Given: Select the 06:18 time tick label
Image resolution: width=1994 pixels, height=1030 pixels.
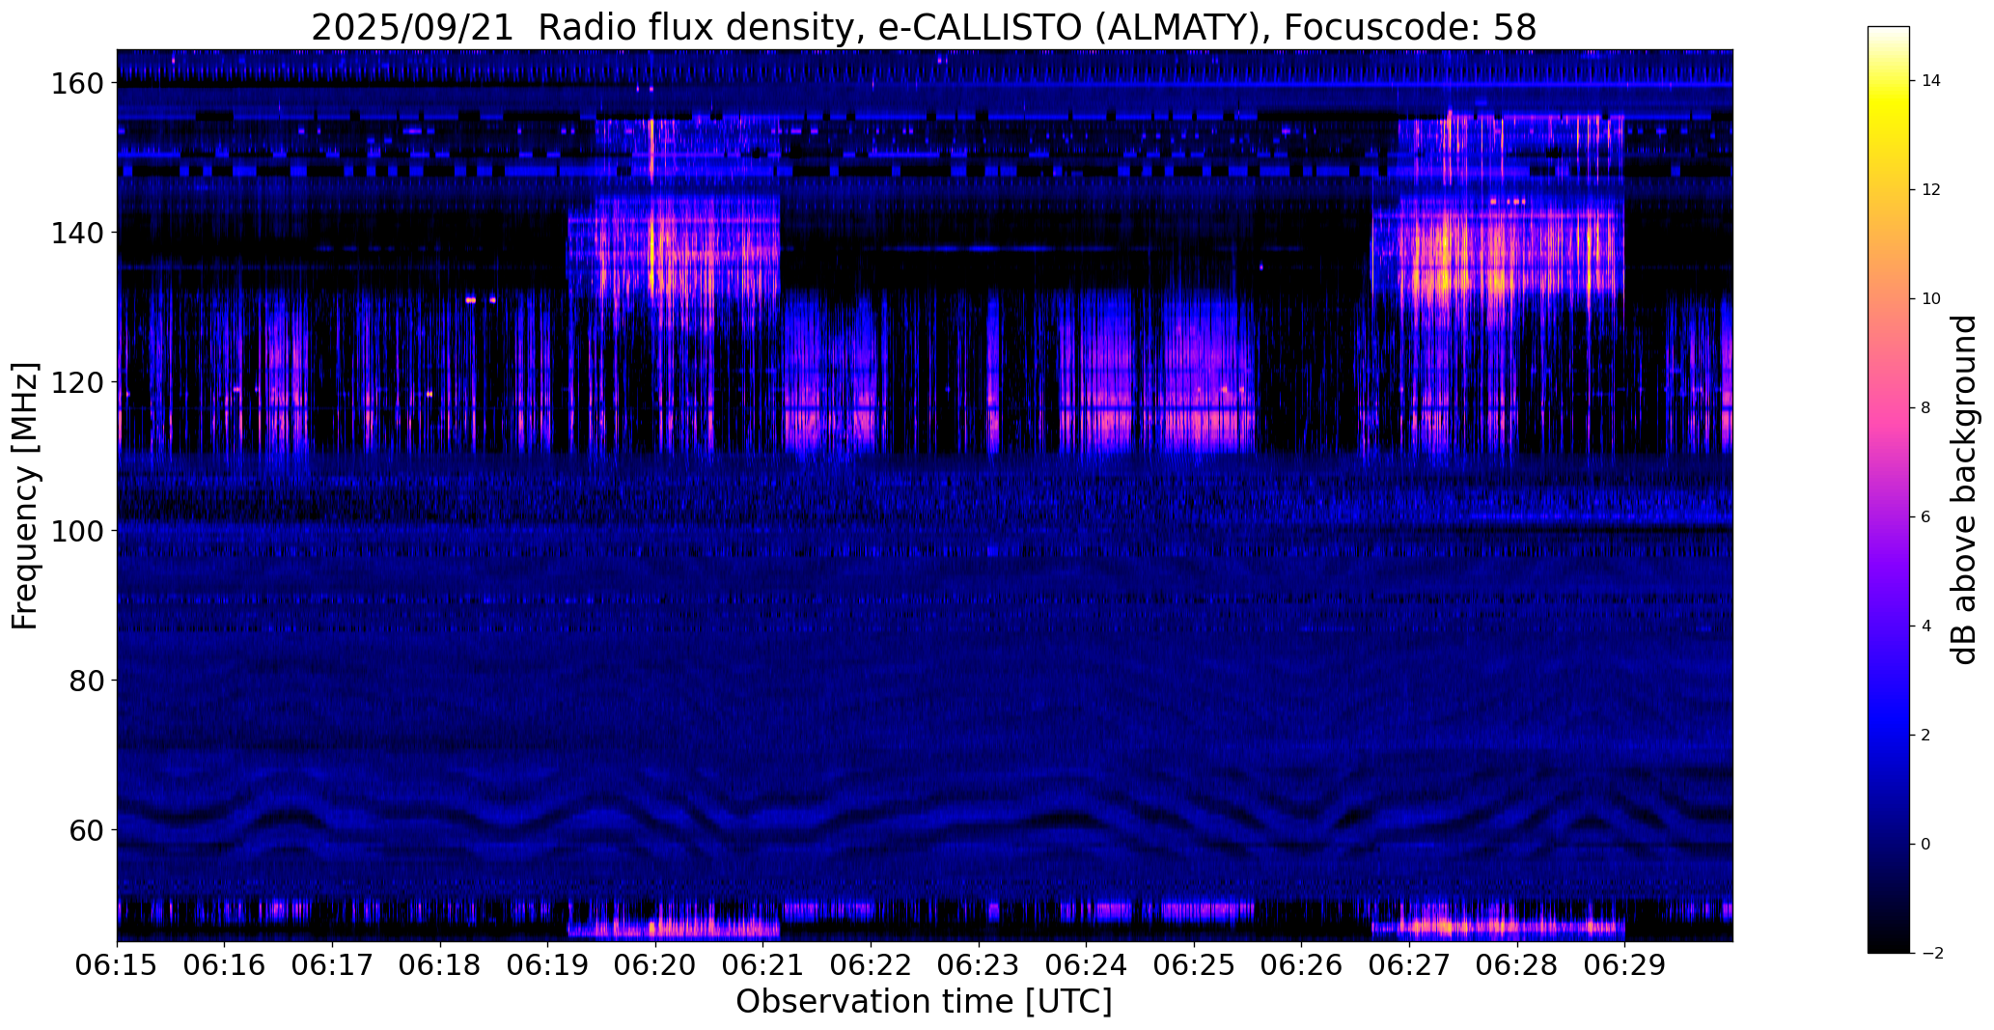Looking at the screenshot, I should point(440,964).
